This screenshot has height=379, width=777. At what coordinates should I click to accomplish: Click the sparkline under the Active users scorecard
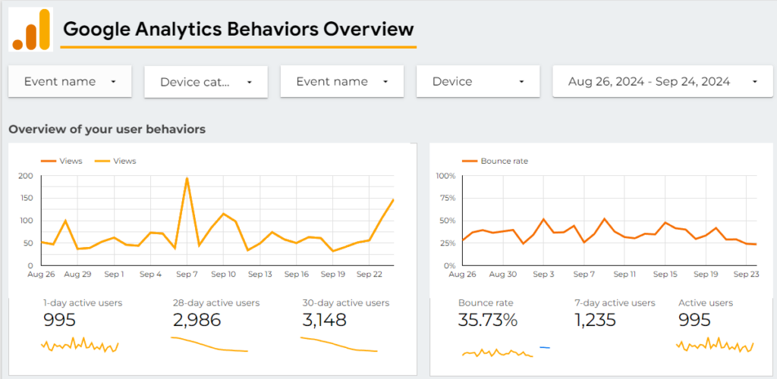pos(715,345)
